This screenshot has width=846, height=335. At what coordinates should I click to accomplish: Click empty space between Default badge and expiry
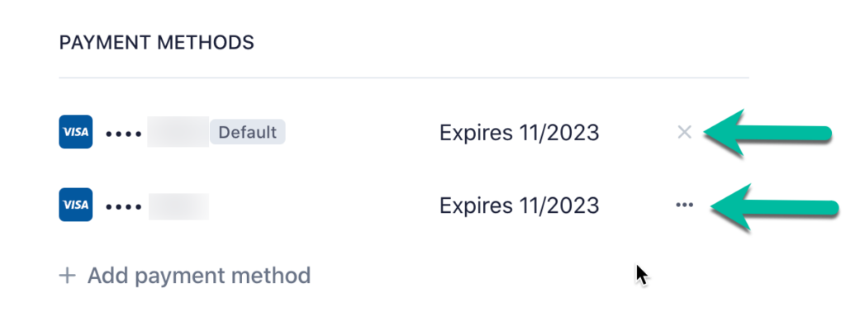[362, 132]
